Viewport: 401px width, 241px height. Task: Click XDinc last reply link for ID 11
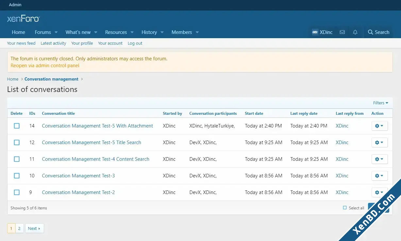click(342, 159)
